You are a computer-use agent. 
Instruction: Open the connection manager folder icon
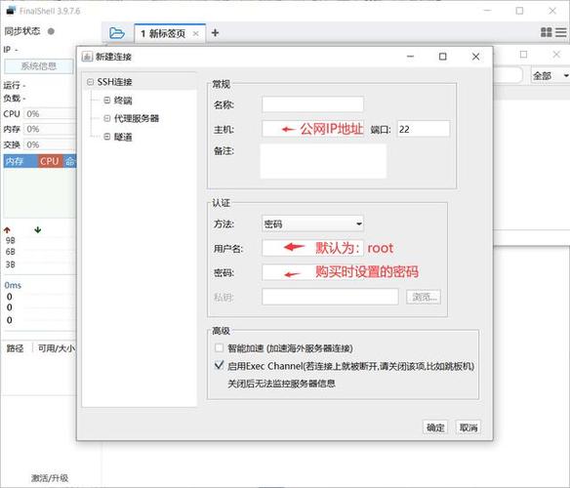pos(117,33)
